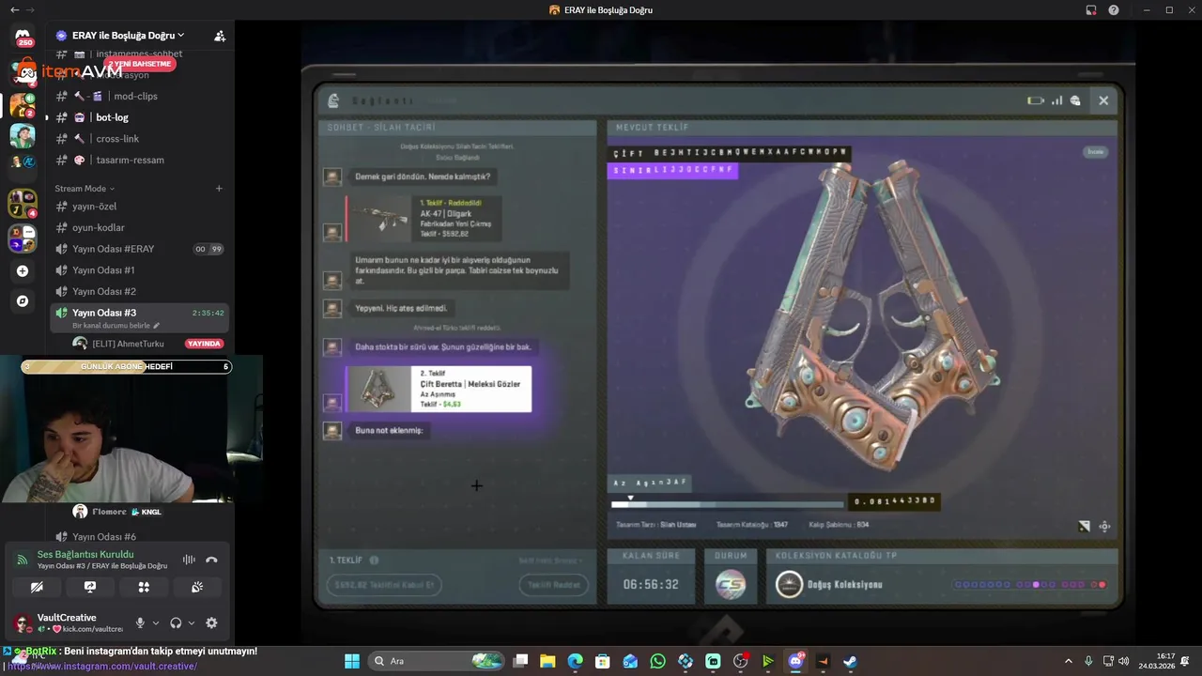1202x676 pixels.
Task: Click the VaultCreative user avatar
Action: (22, 622)
